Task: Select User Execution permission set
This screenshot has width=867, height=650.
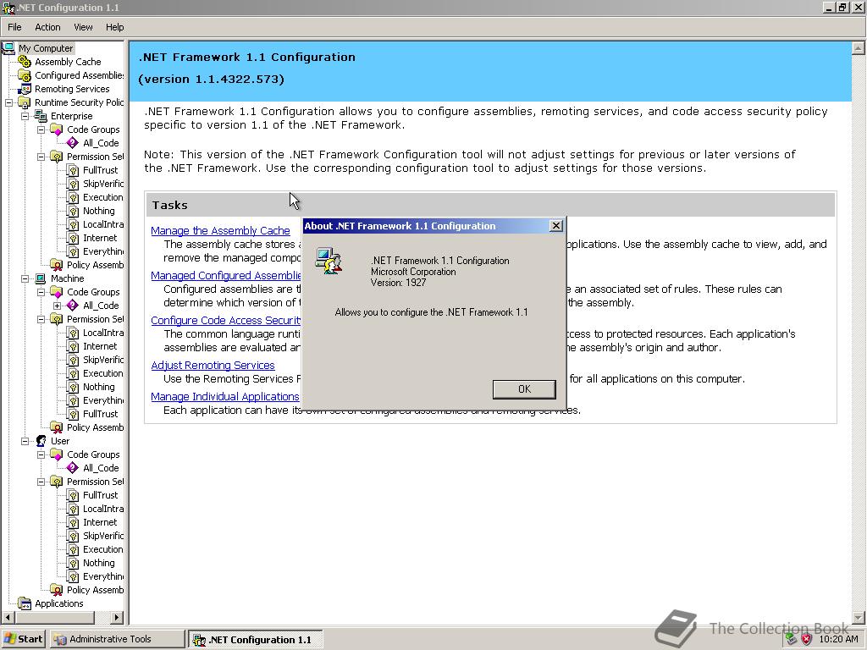Action: (x=102, y=549)
